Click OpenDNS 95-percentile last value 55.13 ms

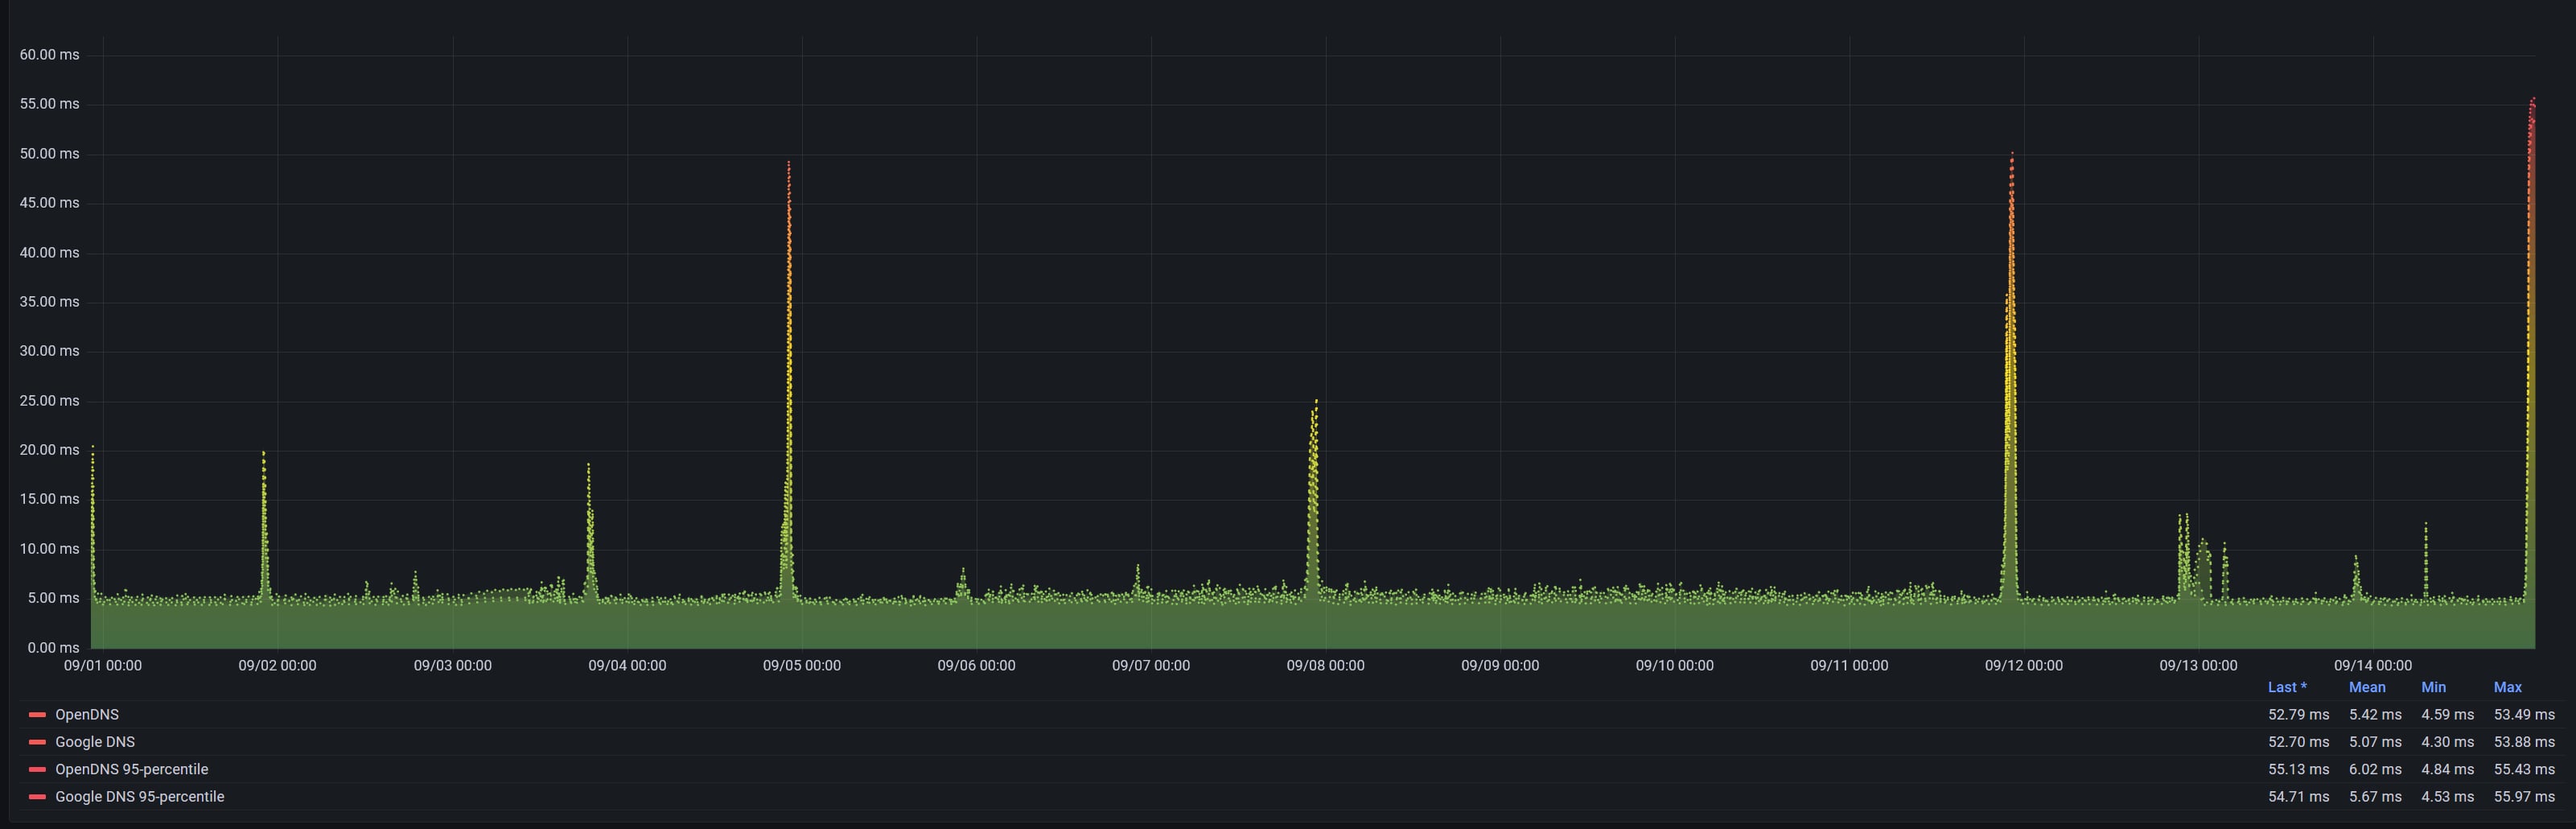[2298, 769]
